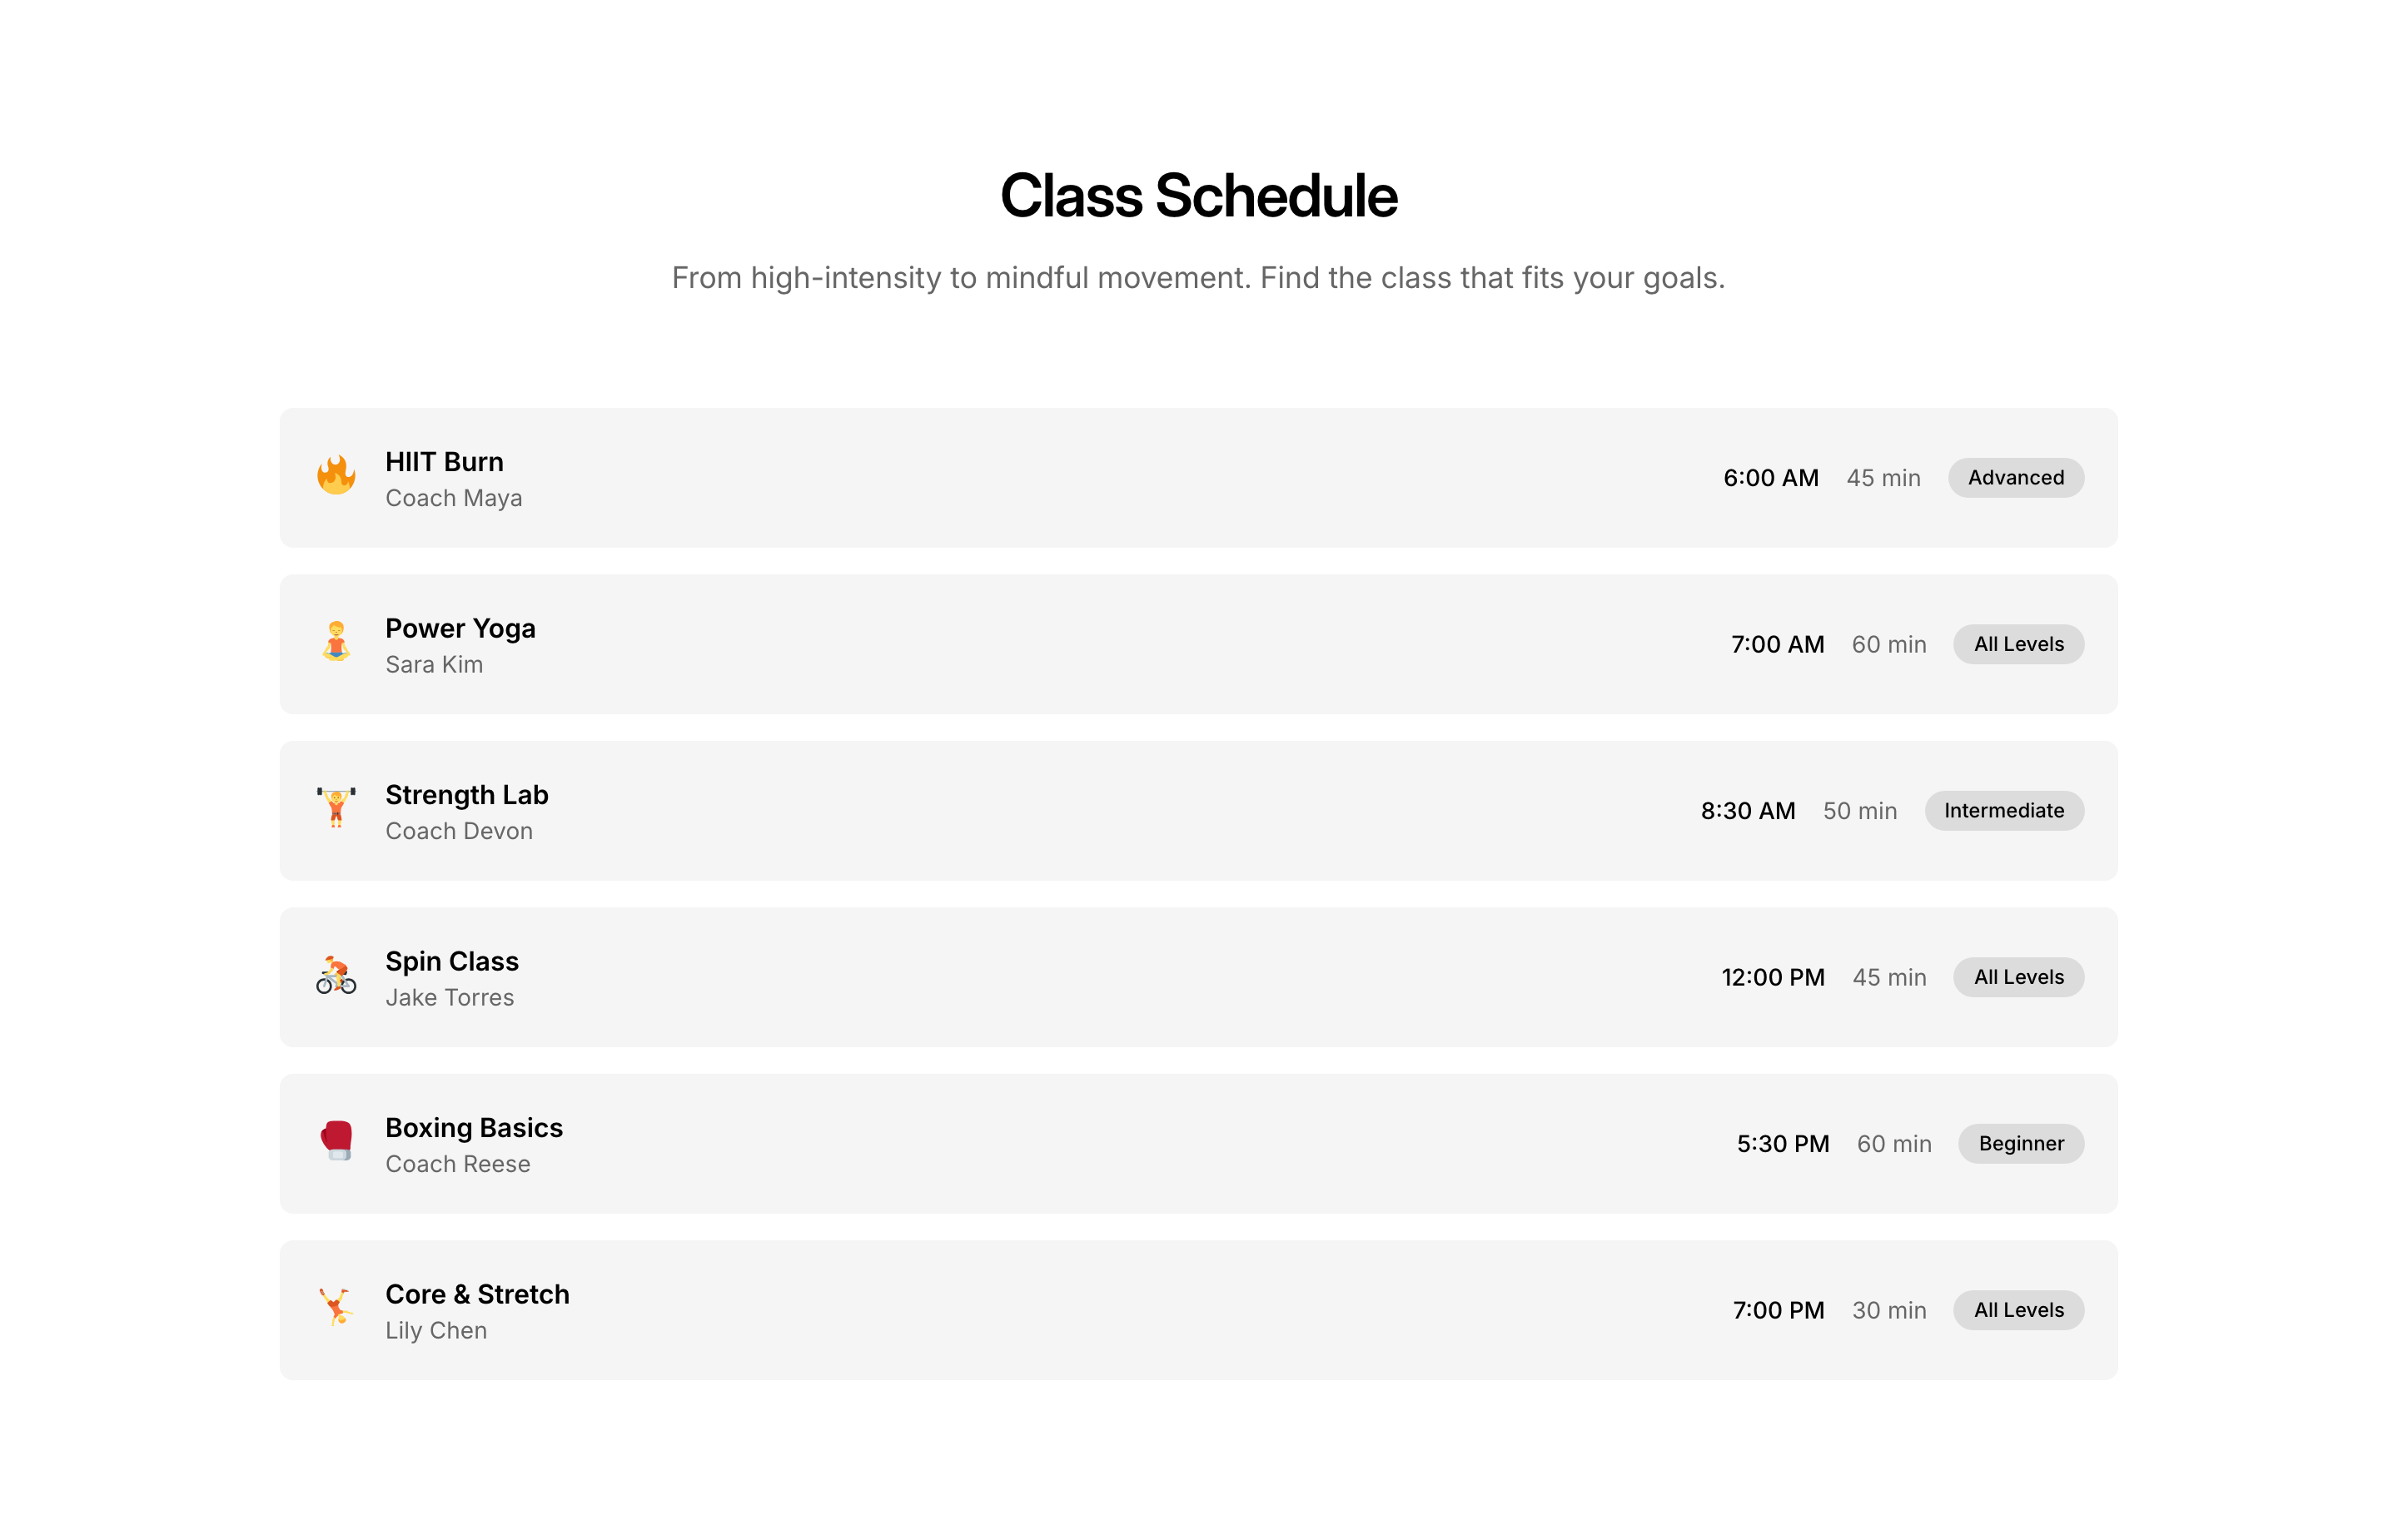
Task: Click the All Levels badge for Spin Class
Action: coord(2018,978)
